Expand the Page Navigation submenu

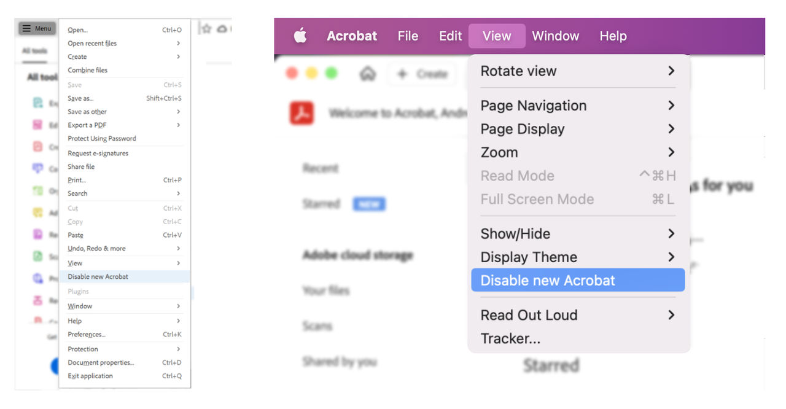577,105
